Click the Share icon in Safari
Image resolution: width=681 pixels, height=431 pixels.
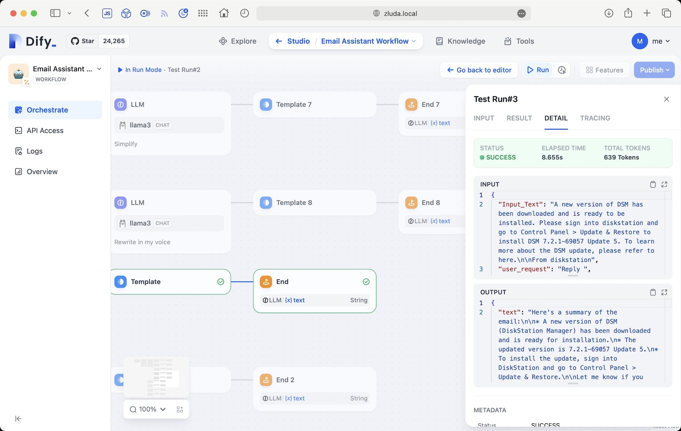(628, 13)
